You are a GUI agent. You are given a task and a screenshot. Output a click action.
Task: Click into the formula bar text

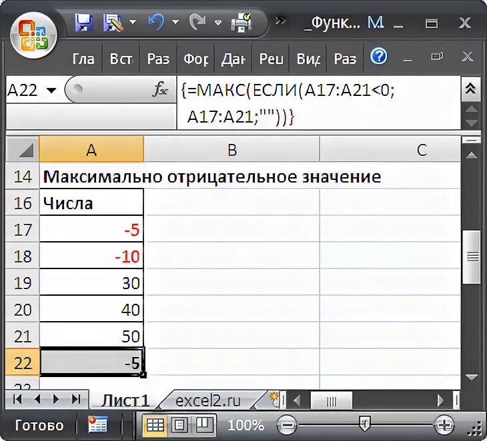(x=319, y=103)
